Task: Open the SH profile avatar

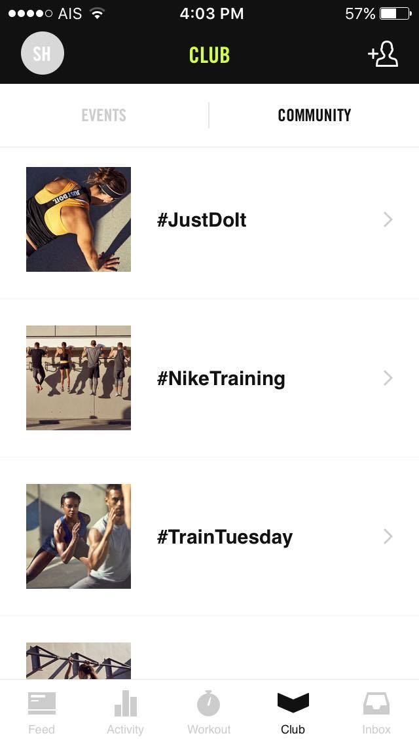Action: point(43,53)
